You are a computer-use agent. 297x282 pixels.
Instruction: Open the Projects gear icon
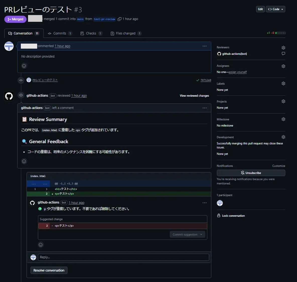[x=283, y=101]
